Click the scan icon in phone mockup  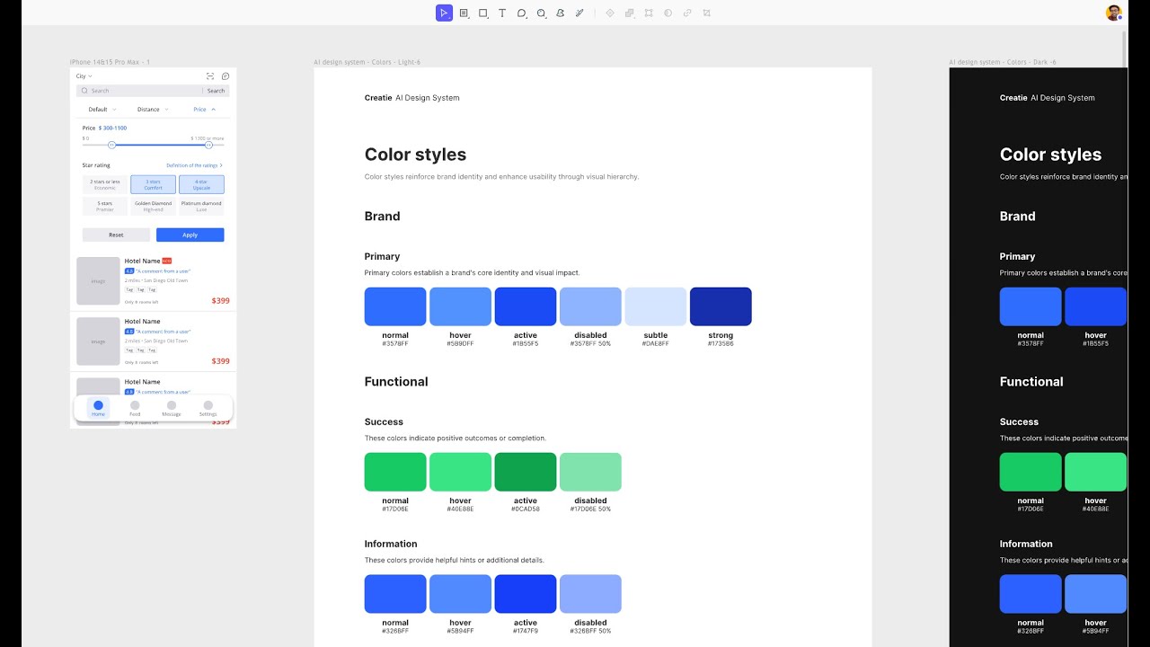tap(210, 76)
